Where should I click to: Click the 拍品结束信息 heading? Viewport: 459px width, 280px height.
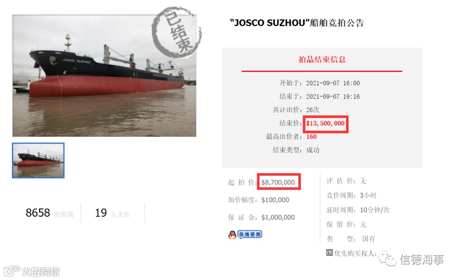322,60
